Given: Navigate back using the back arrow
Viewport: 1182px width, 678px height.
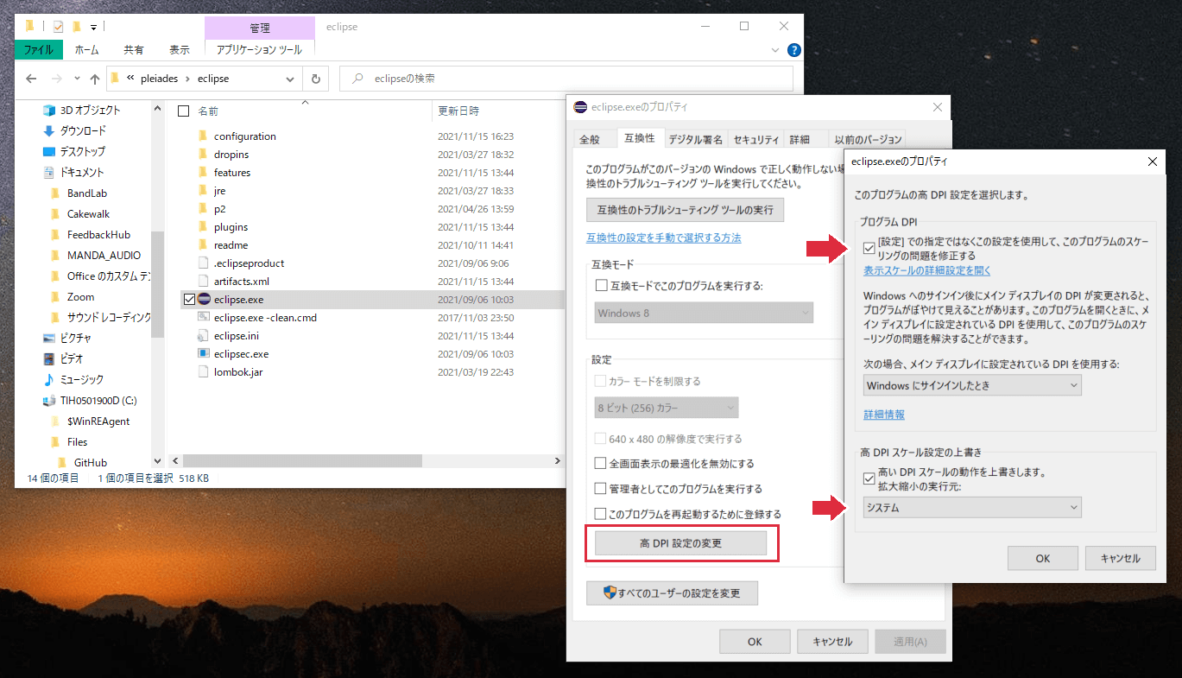Looking at the screenshot, I should click(31, 78).
